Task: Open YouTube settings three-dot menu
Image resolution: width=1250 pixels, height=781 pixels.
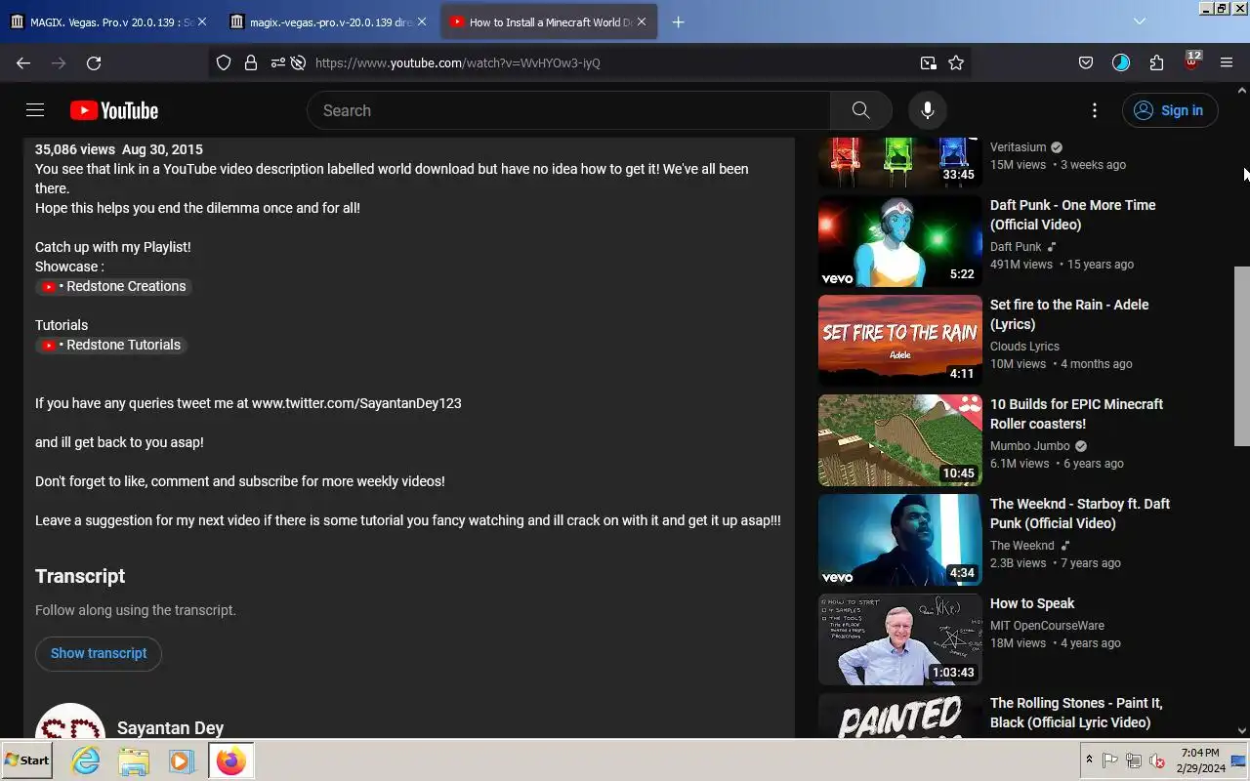Action: pyautogui.click(x=1094, y=110)
